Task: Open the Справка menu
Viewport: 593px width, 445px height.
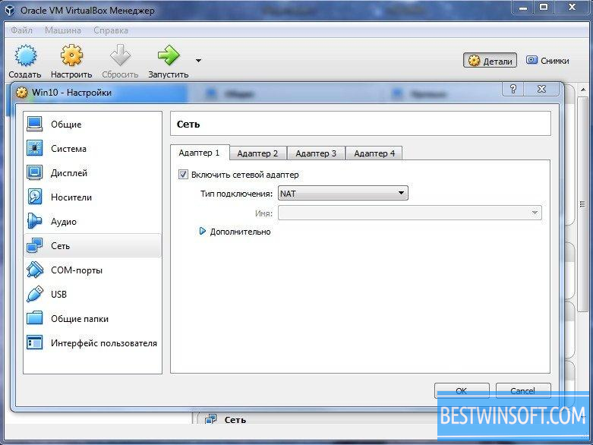Action: point(110,30)
